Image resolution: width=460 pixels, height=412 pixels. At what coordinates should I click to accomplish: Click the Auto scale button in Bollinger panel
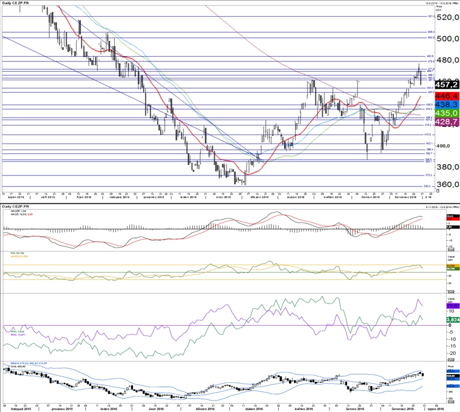(450, 403)
